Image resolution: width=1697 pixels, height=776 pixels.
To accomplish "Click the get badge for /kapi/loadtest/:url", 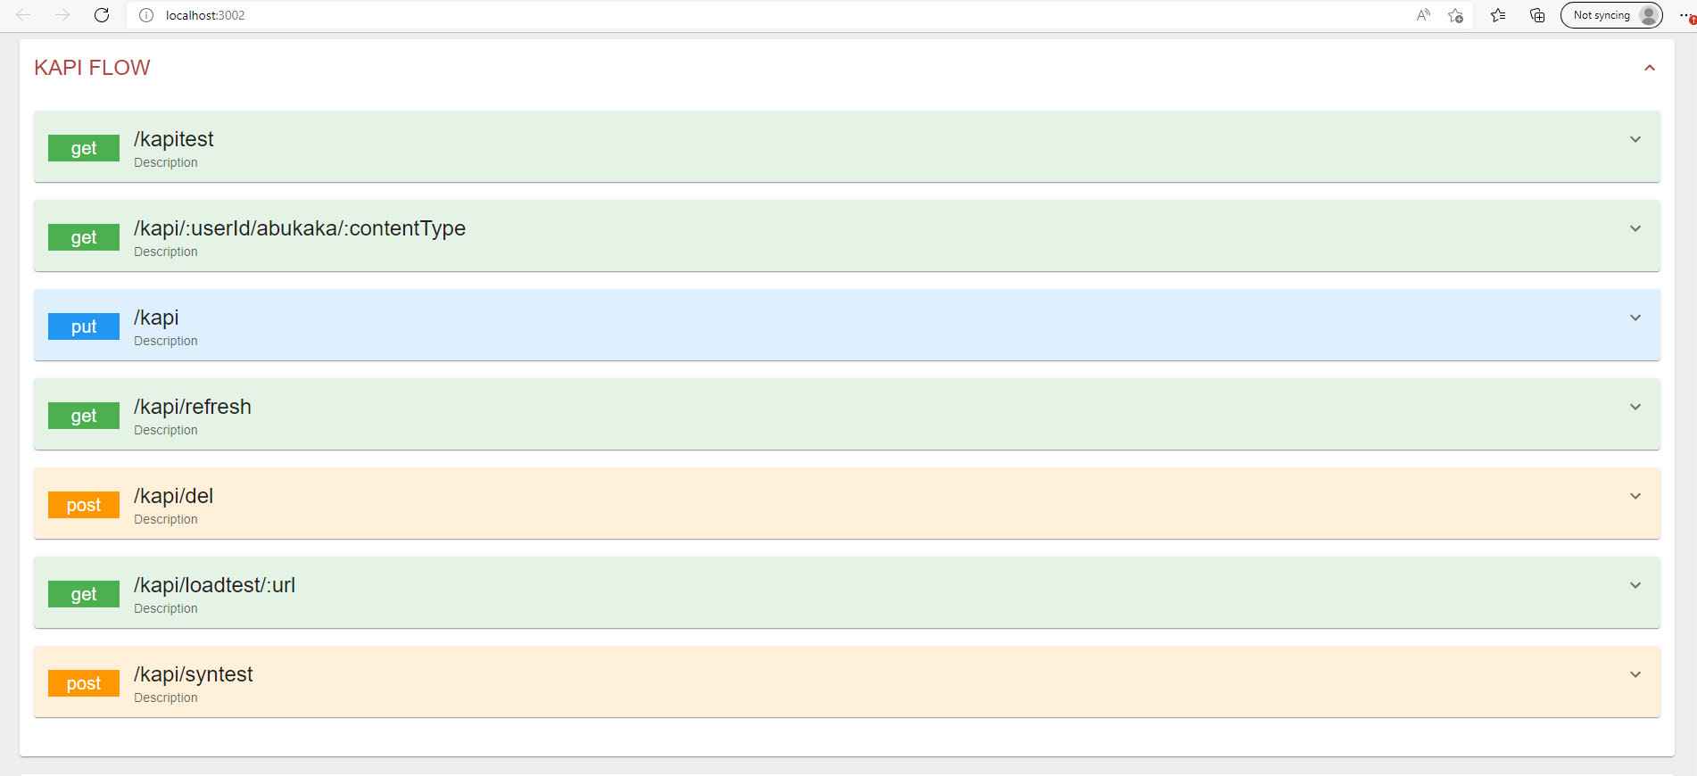I will [84, 594].
